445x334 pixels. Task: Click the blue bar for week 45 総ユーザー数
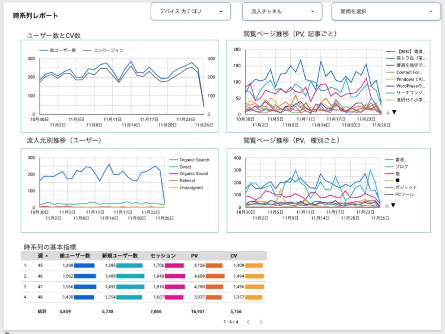point(84,266)
